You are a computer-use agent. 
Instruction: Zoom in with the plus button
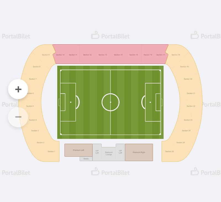tap(18, 89)
